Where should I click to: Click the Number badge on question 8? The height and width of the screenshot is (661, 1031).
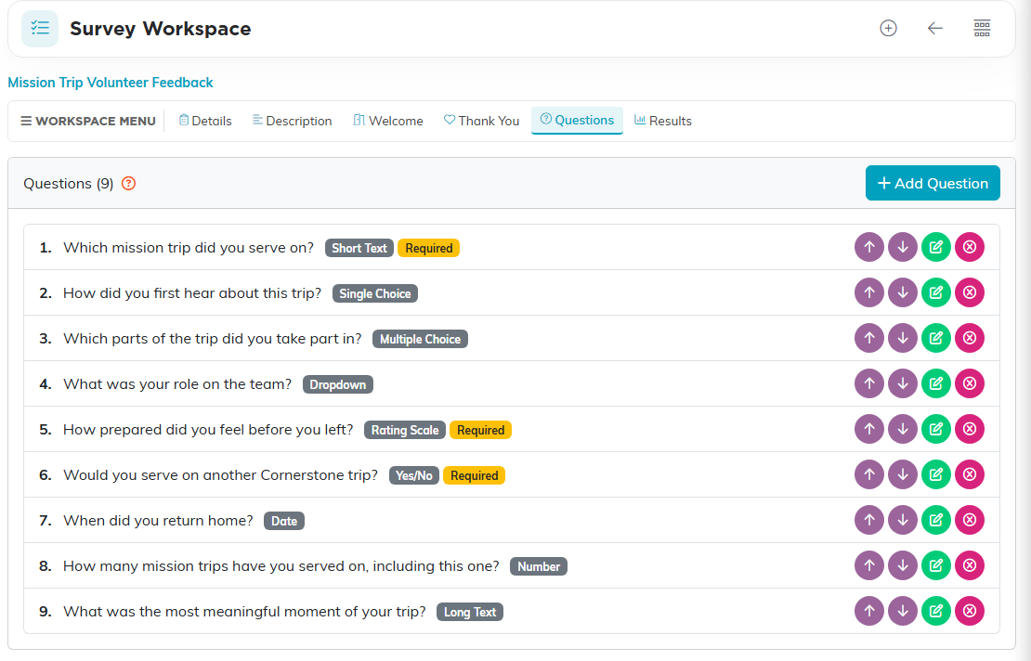(x=539, y=566)
